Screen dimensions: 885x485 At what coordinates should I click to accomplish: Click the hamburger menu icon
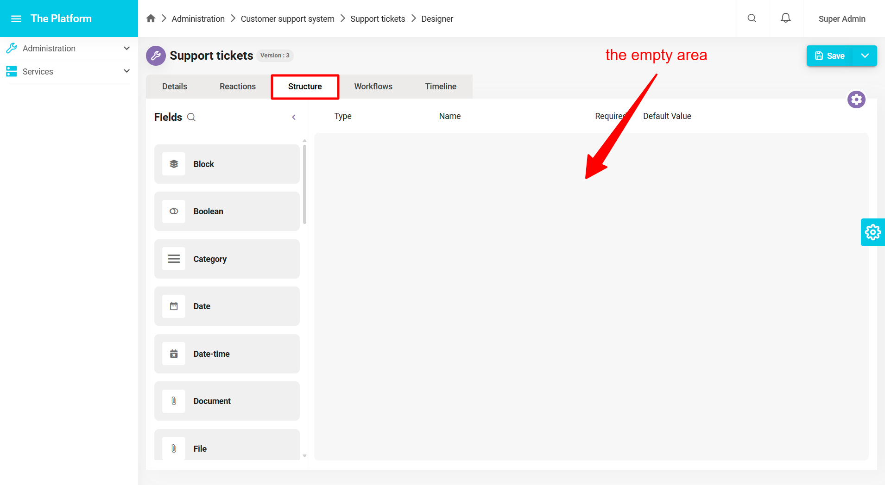tap(16, 19)
